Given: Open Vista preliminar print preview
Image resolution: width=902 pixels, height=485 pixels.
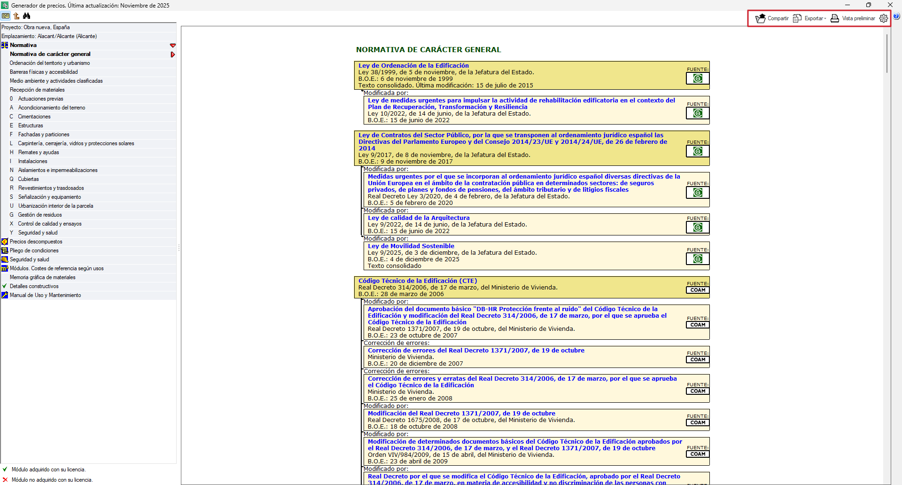Looking at the screenshot, I should click(x=853, y=18).
